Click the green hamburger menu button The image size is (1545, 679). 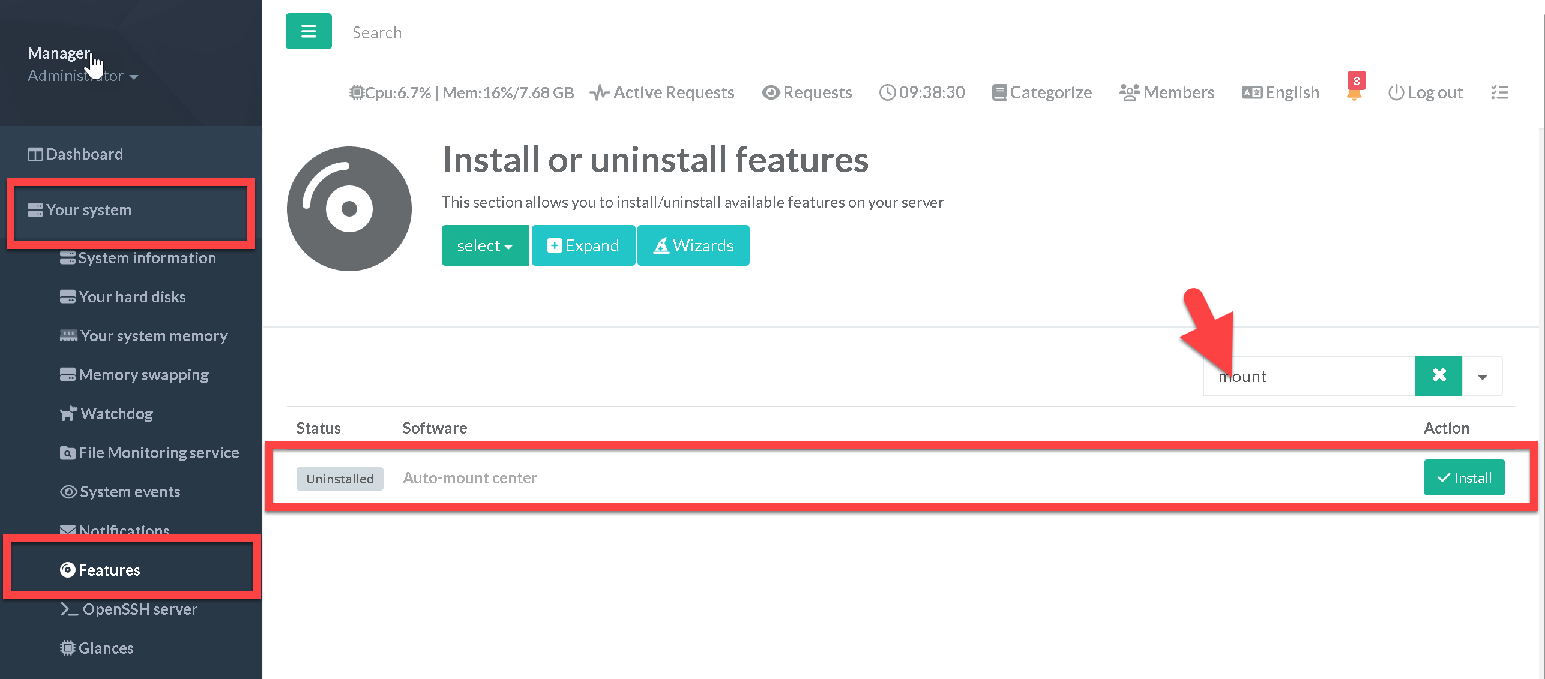click(x=309, y=31)
